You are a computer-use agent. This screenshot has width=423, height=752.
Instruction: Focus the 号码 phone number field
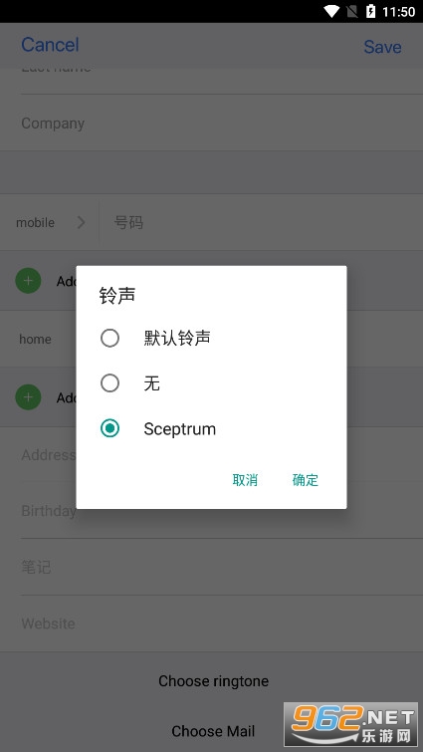pyautogui.click(x=261, y=222)
